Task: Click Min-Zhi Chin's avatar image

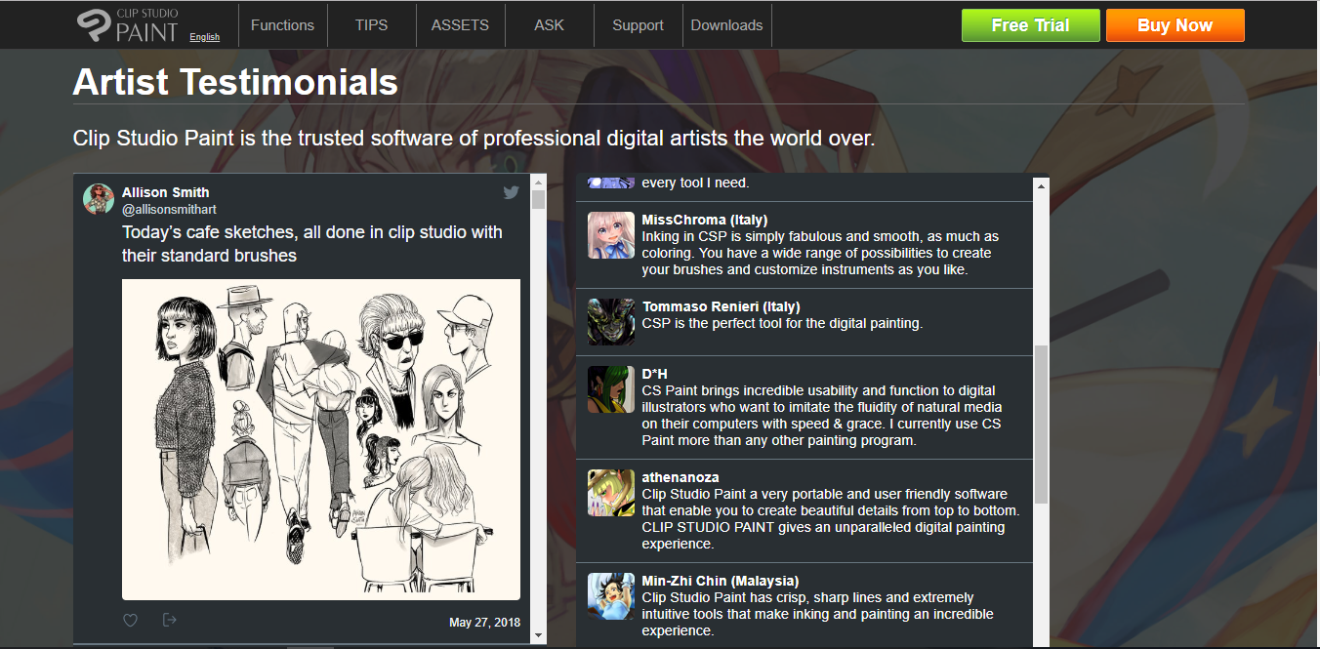Action: [611, 596]
